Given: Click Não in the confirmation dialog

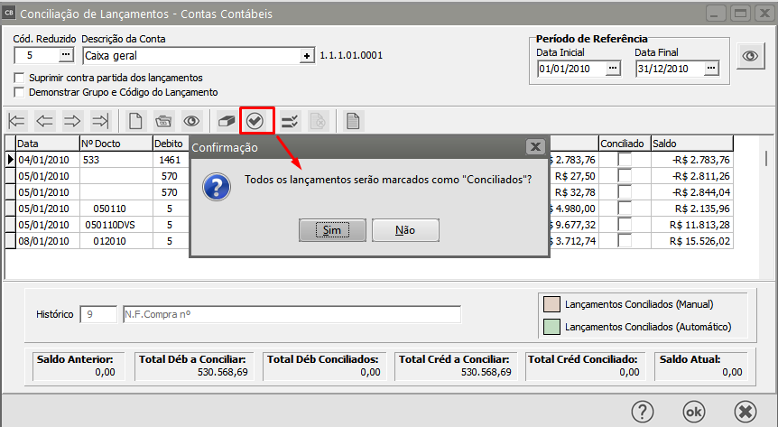Looking at the screenshot, I should click(x=405, y=230).
